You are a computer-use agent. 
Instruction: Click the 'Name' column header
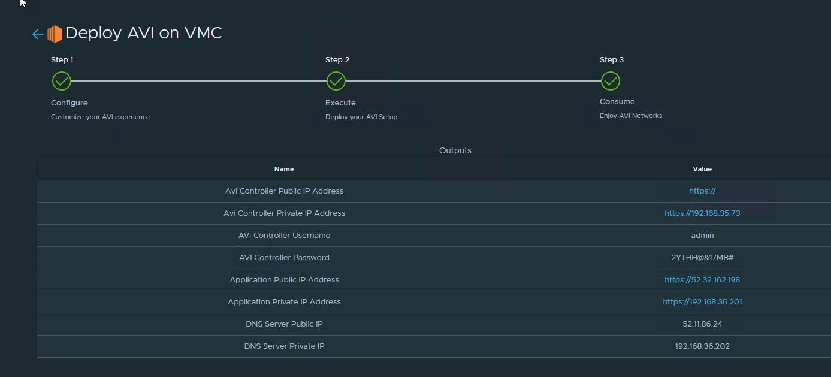coord(284,169)
